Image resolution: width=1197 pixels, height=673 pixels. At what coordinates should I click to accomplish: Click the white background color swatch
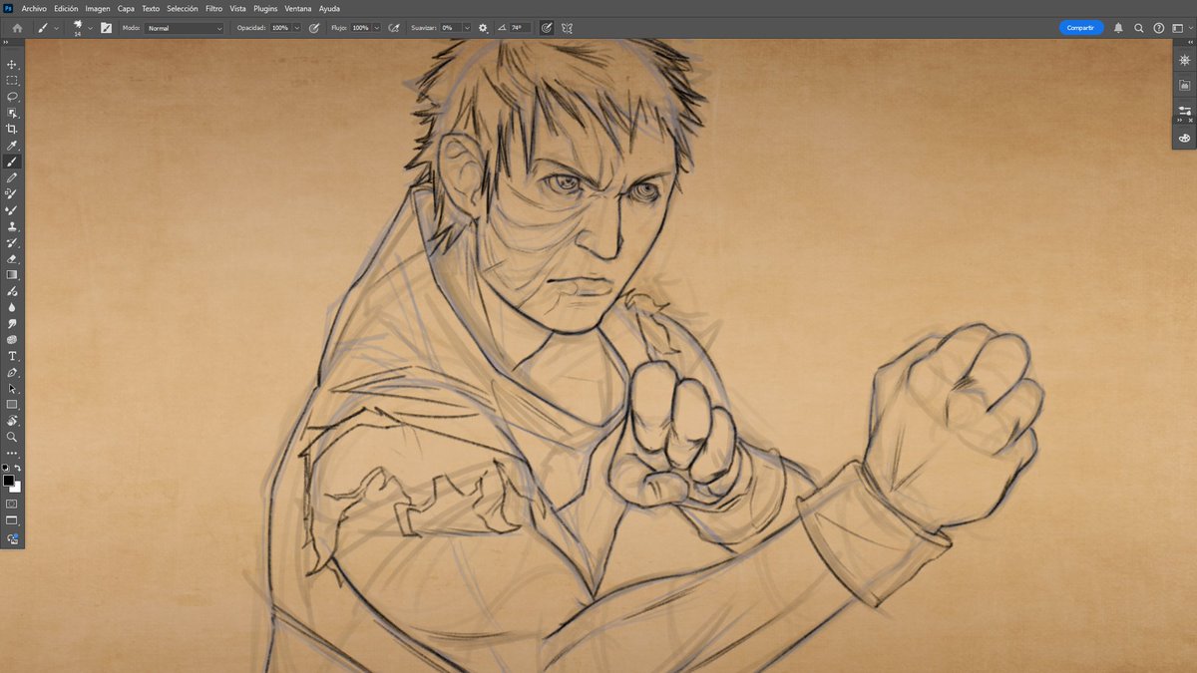click(x=17, y=489)
